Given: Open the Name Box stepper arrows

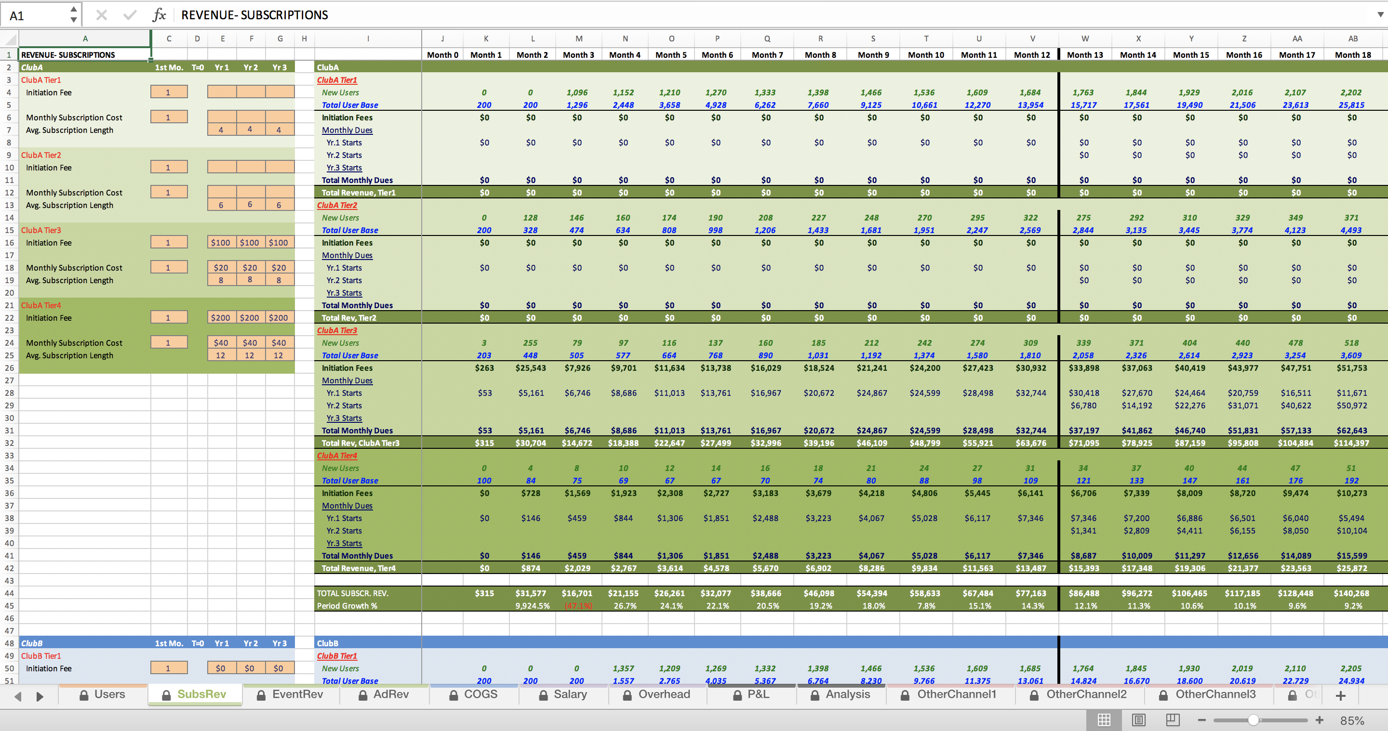Looking at the screenshot, I should point(73,15).
